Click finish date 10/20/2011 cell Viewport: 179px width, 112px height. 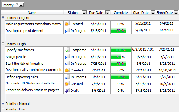pyautogui.click(x=167, y=70)
